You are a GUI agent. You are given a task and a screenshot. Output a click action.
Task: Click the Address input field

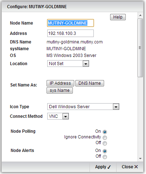coord(70,33)
